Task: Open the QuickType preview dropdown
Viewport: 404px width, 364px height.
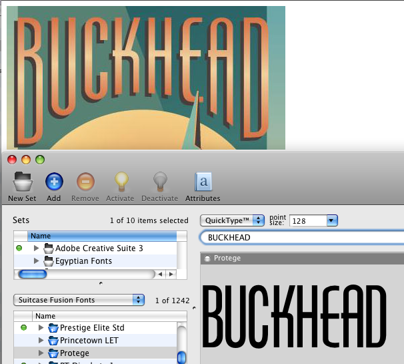Action: pyautogui.click(x=232, y=220)
